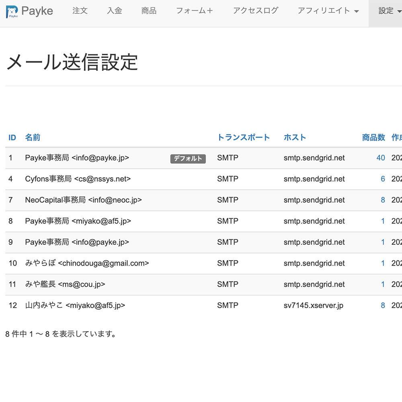Open product count 1 for みや艦長
402x402 pixels.
point(383,284)
